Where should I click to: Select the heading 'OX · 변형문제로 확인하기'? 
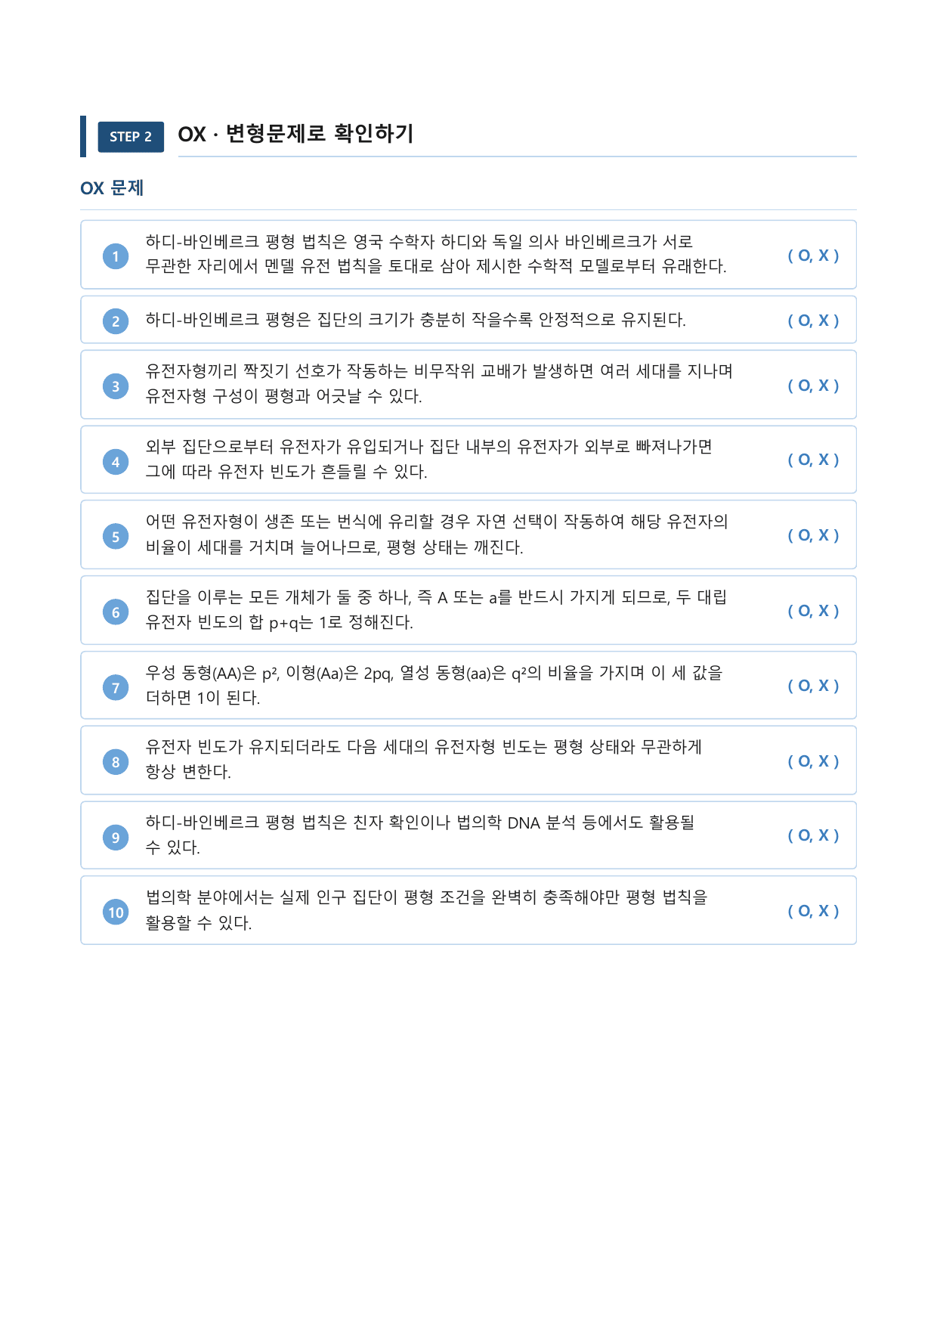click(296, 134)
